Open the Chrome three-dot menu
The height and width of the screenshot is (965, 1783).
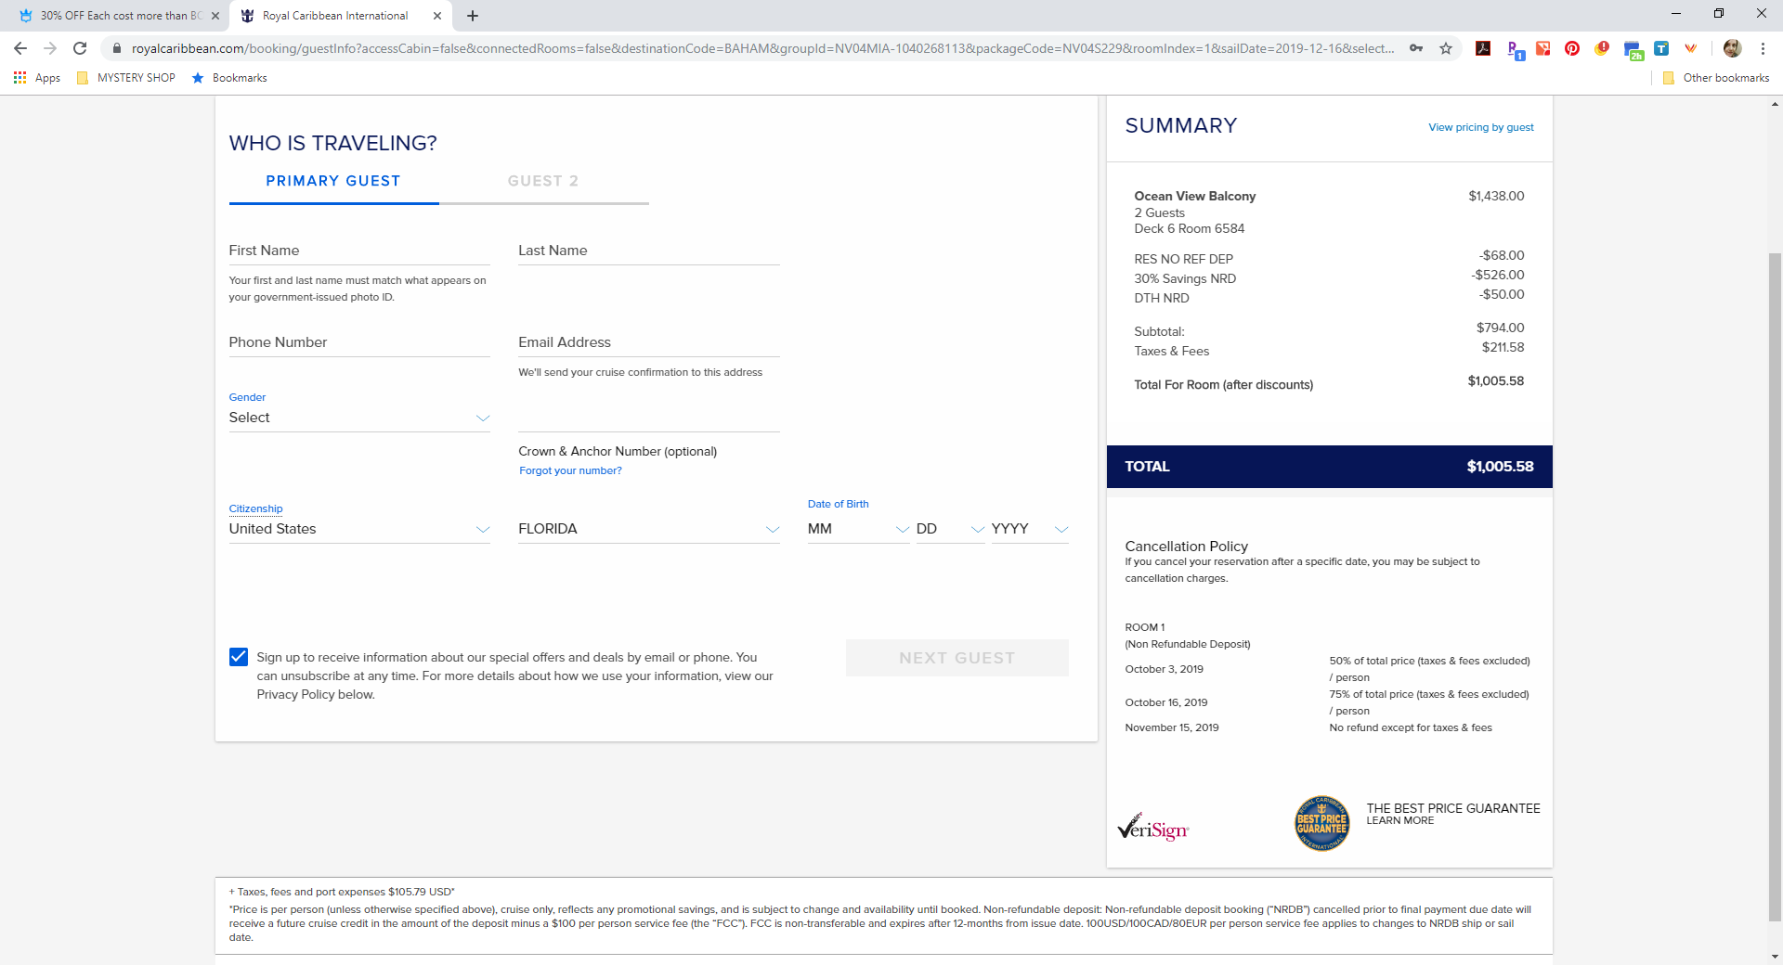point(1763,48)
